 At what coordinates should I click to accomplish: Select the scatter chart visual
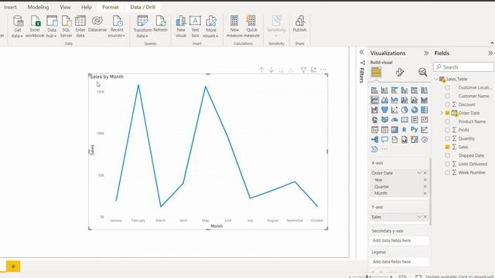point(394,110)
